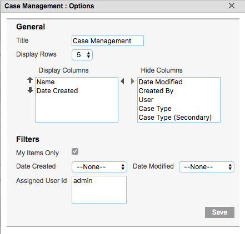This screenshot has width=245, height=234.
Task: Close the Case Management Options dialog
Action: tap(232, 6)
